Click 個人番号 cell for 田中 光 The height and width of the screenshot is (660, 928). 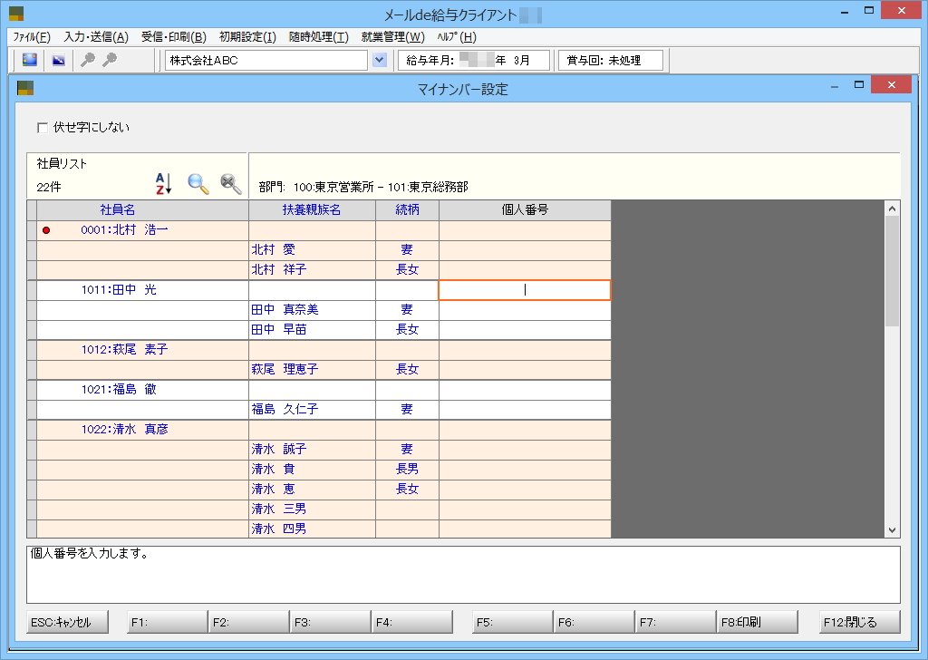pos(525,290)
